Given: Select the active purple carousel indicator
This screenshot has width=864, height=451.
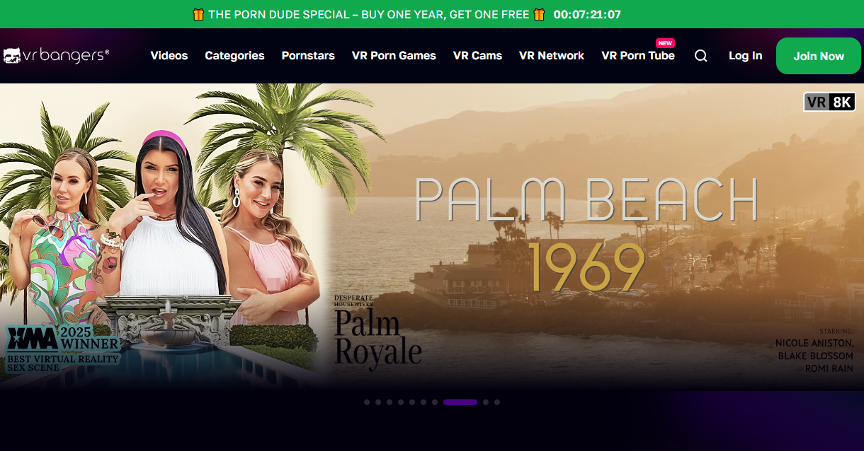Looking at the screenshot, I should (x=460, y=402).
